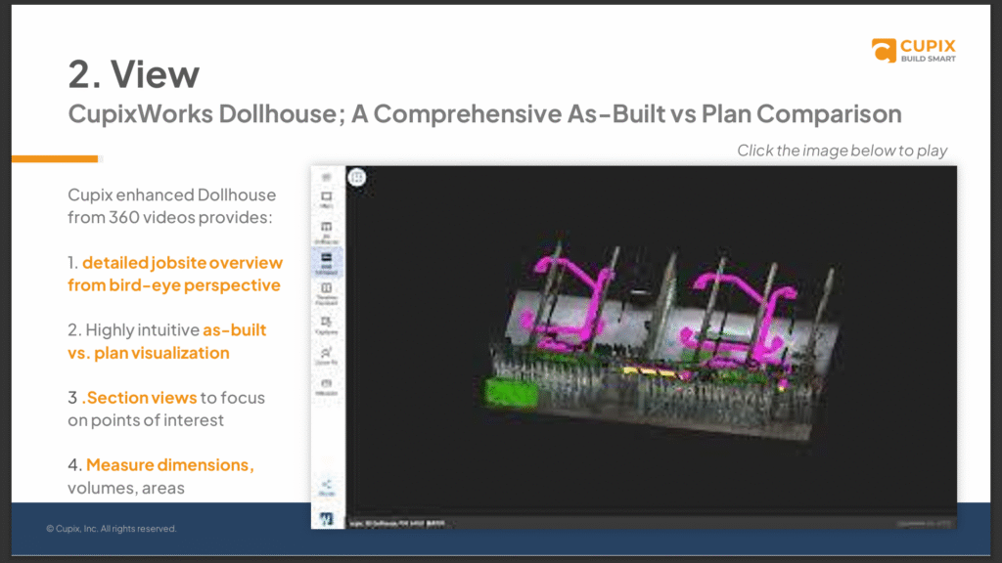Click the Share icon near the sidebar bottom
Viewport: 1002px width, 563px height.
[327, 487]
